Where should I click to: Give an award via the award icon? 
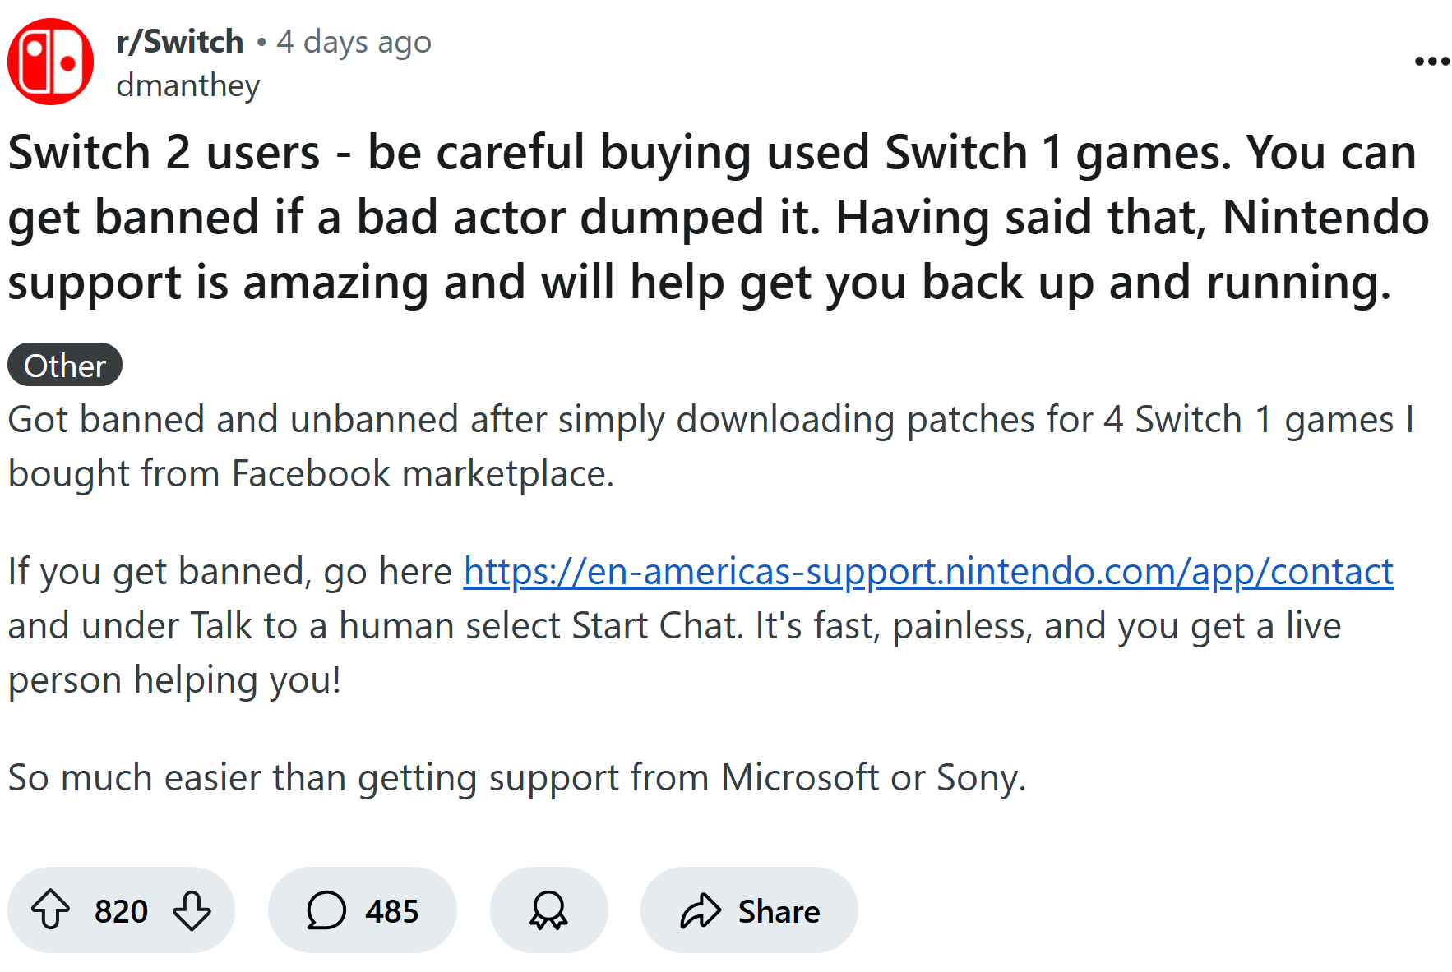(x=548, y=910)
